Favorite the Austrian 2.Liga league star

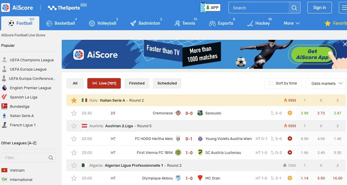pyautogui.click(x=74, y=126)
